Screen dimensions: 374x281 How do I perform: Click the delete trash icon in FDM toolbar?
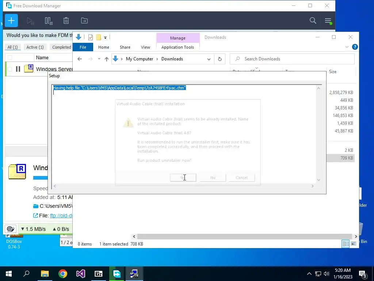[x=66, y=21]
